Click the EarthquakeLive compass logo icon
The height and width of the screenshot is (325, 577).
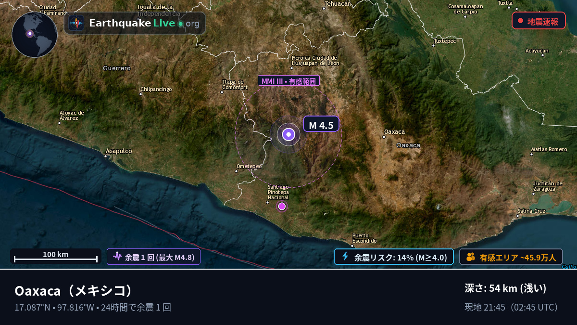click(76, 23)
